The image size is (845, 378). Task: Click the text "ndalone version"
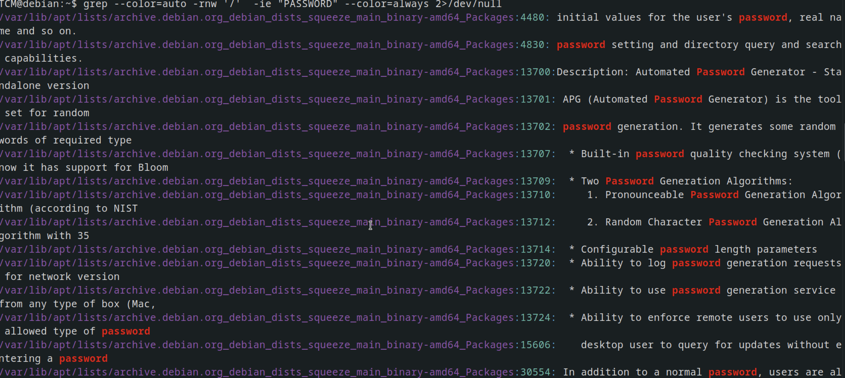(45, 86)
